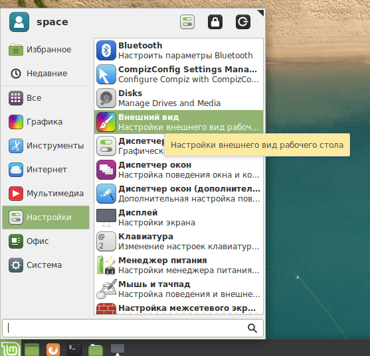Select the Графика category
Screen dimensions: 370x356
(46, 122)
